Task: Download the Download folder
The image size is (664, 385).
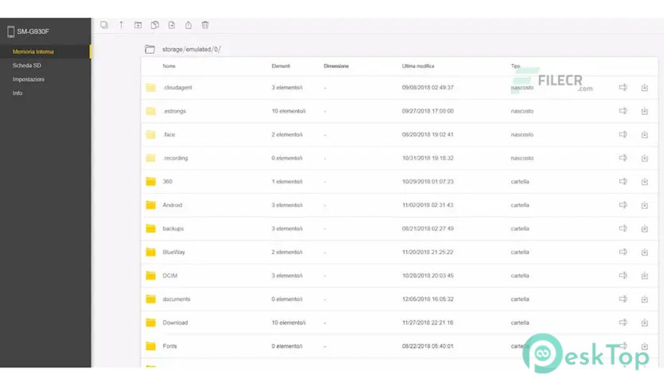Action: pos(645,323)
